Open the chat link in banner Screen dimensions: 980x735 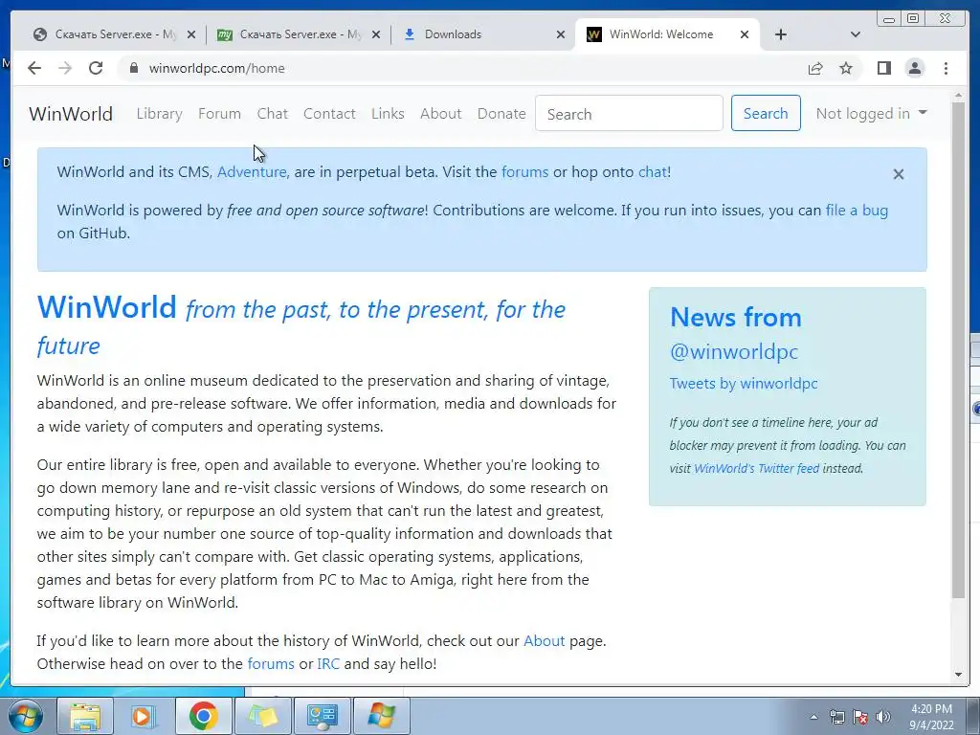pyautogui.click(x=653, y=172)
